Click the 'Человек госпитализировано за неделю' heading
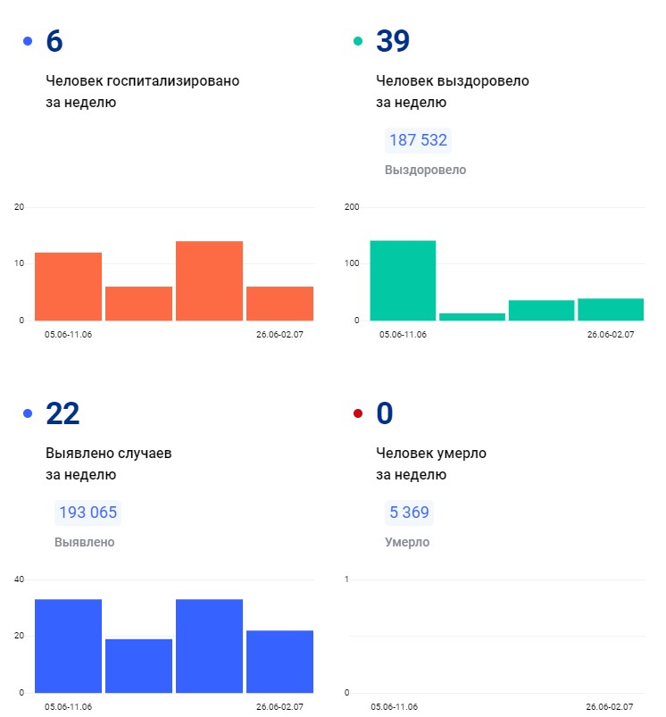Image resolution: width=666 pixels, height=717 pixels. [143, 91]
